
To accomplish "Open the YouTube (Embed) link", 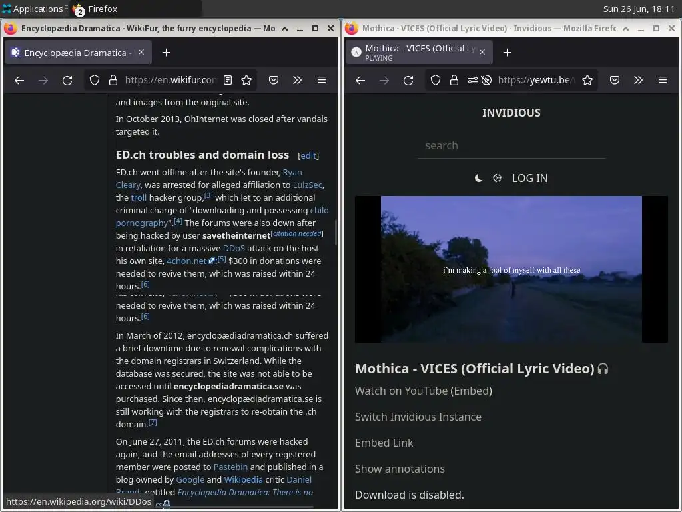I will click(471, 391).
